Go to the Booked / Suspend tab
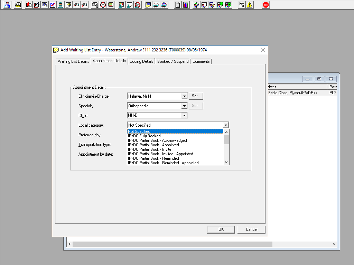Viewport: 354px width, 265px height. coord(173,61)
